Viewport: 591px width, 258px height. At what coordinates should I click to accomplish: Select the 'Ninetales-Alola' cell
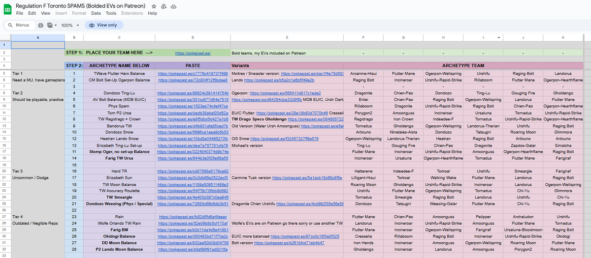403,132
